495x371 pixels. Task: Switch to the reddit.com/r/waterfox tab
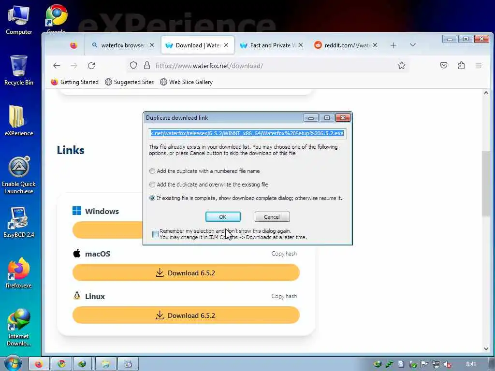(346, 45)
